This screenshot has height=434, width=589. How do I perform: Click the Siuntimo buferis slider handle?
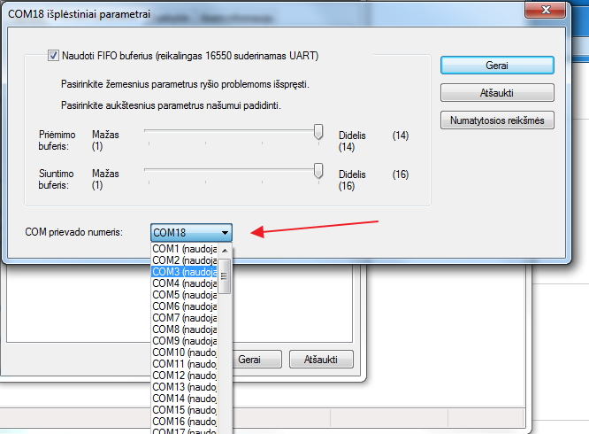[318, 171]
